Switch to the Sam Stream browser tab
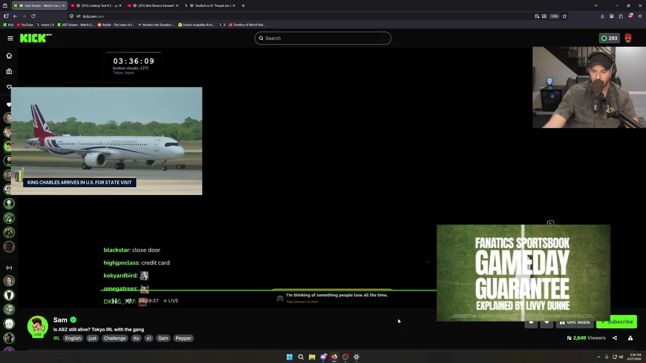The image size is (646, 363). (x=40, y=6)
